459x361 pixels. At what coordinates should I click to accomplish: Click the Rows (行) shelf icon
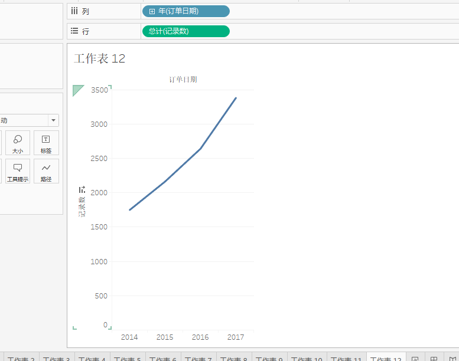click(x=74, y=31)
